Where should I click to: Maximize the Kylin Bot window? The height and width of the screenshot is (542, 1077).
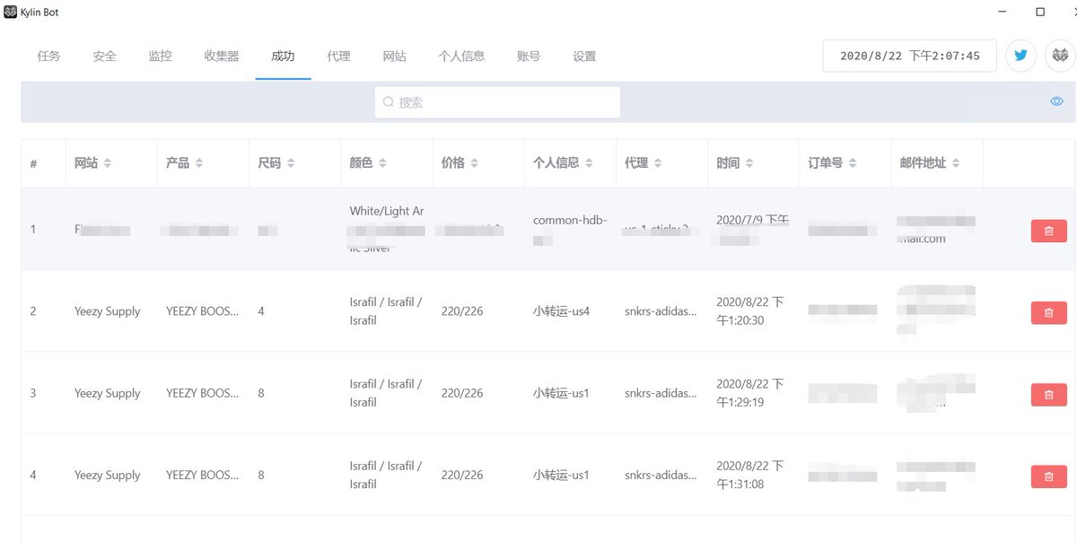pyautogui.click(x=1040, y=13)
